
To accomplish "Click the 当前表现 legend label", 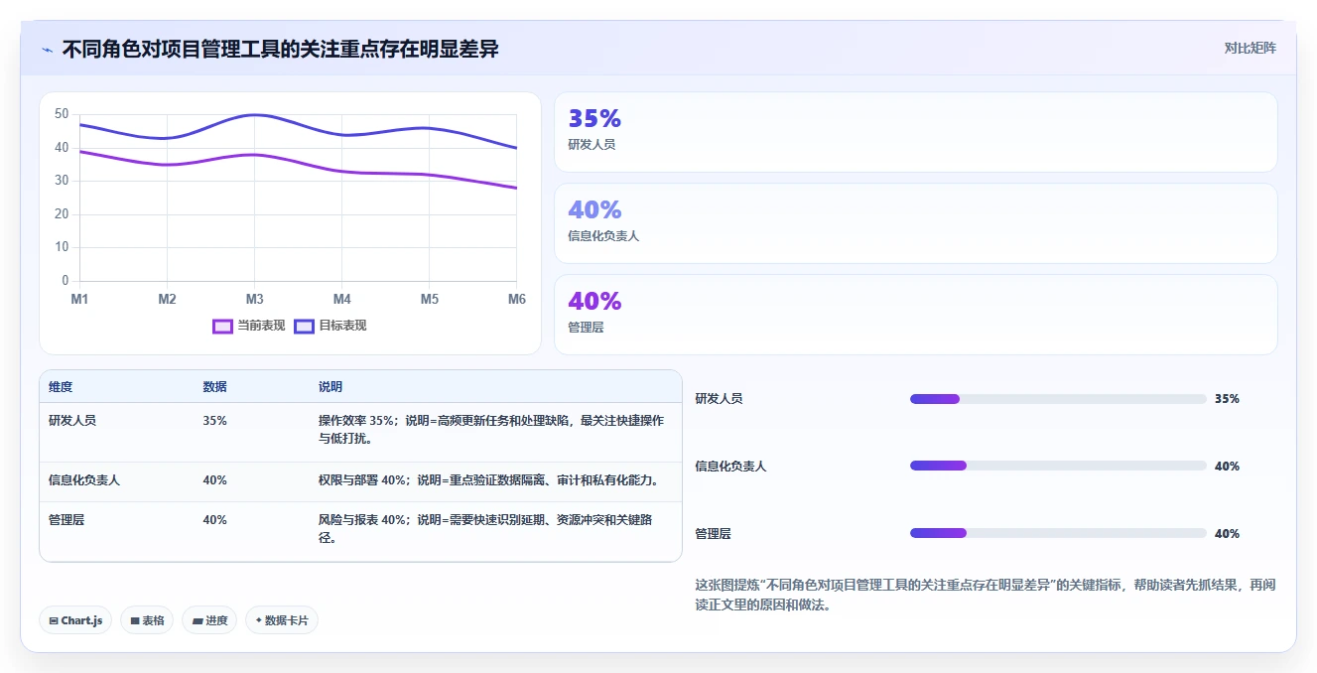I will [261, 326].
